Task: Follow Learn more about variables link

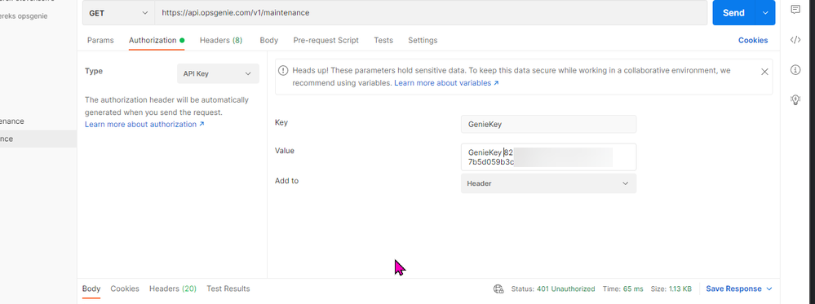Action: pyautogui.click(x=446, y=82)
